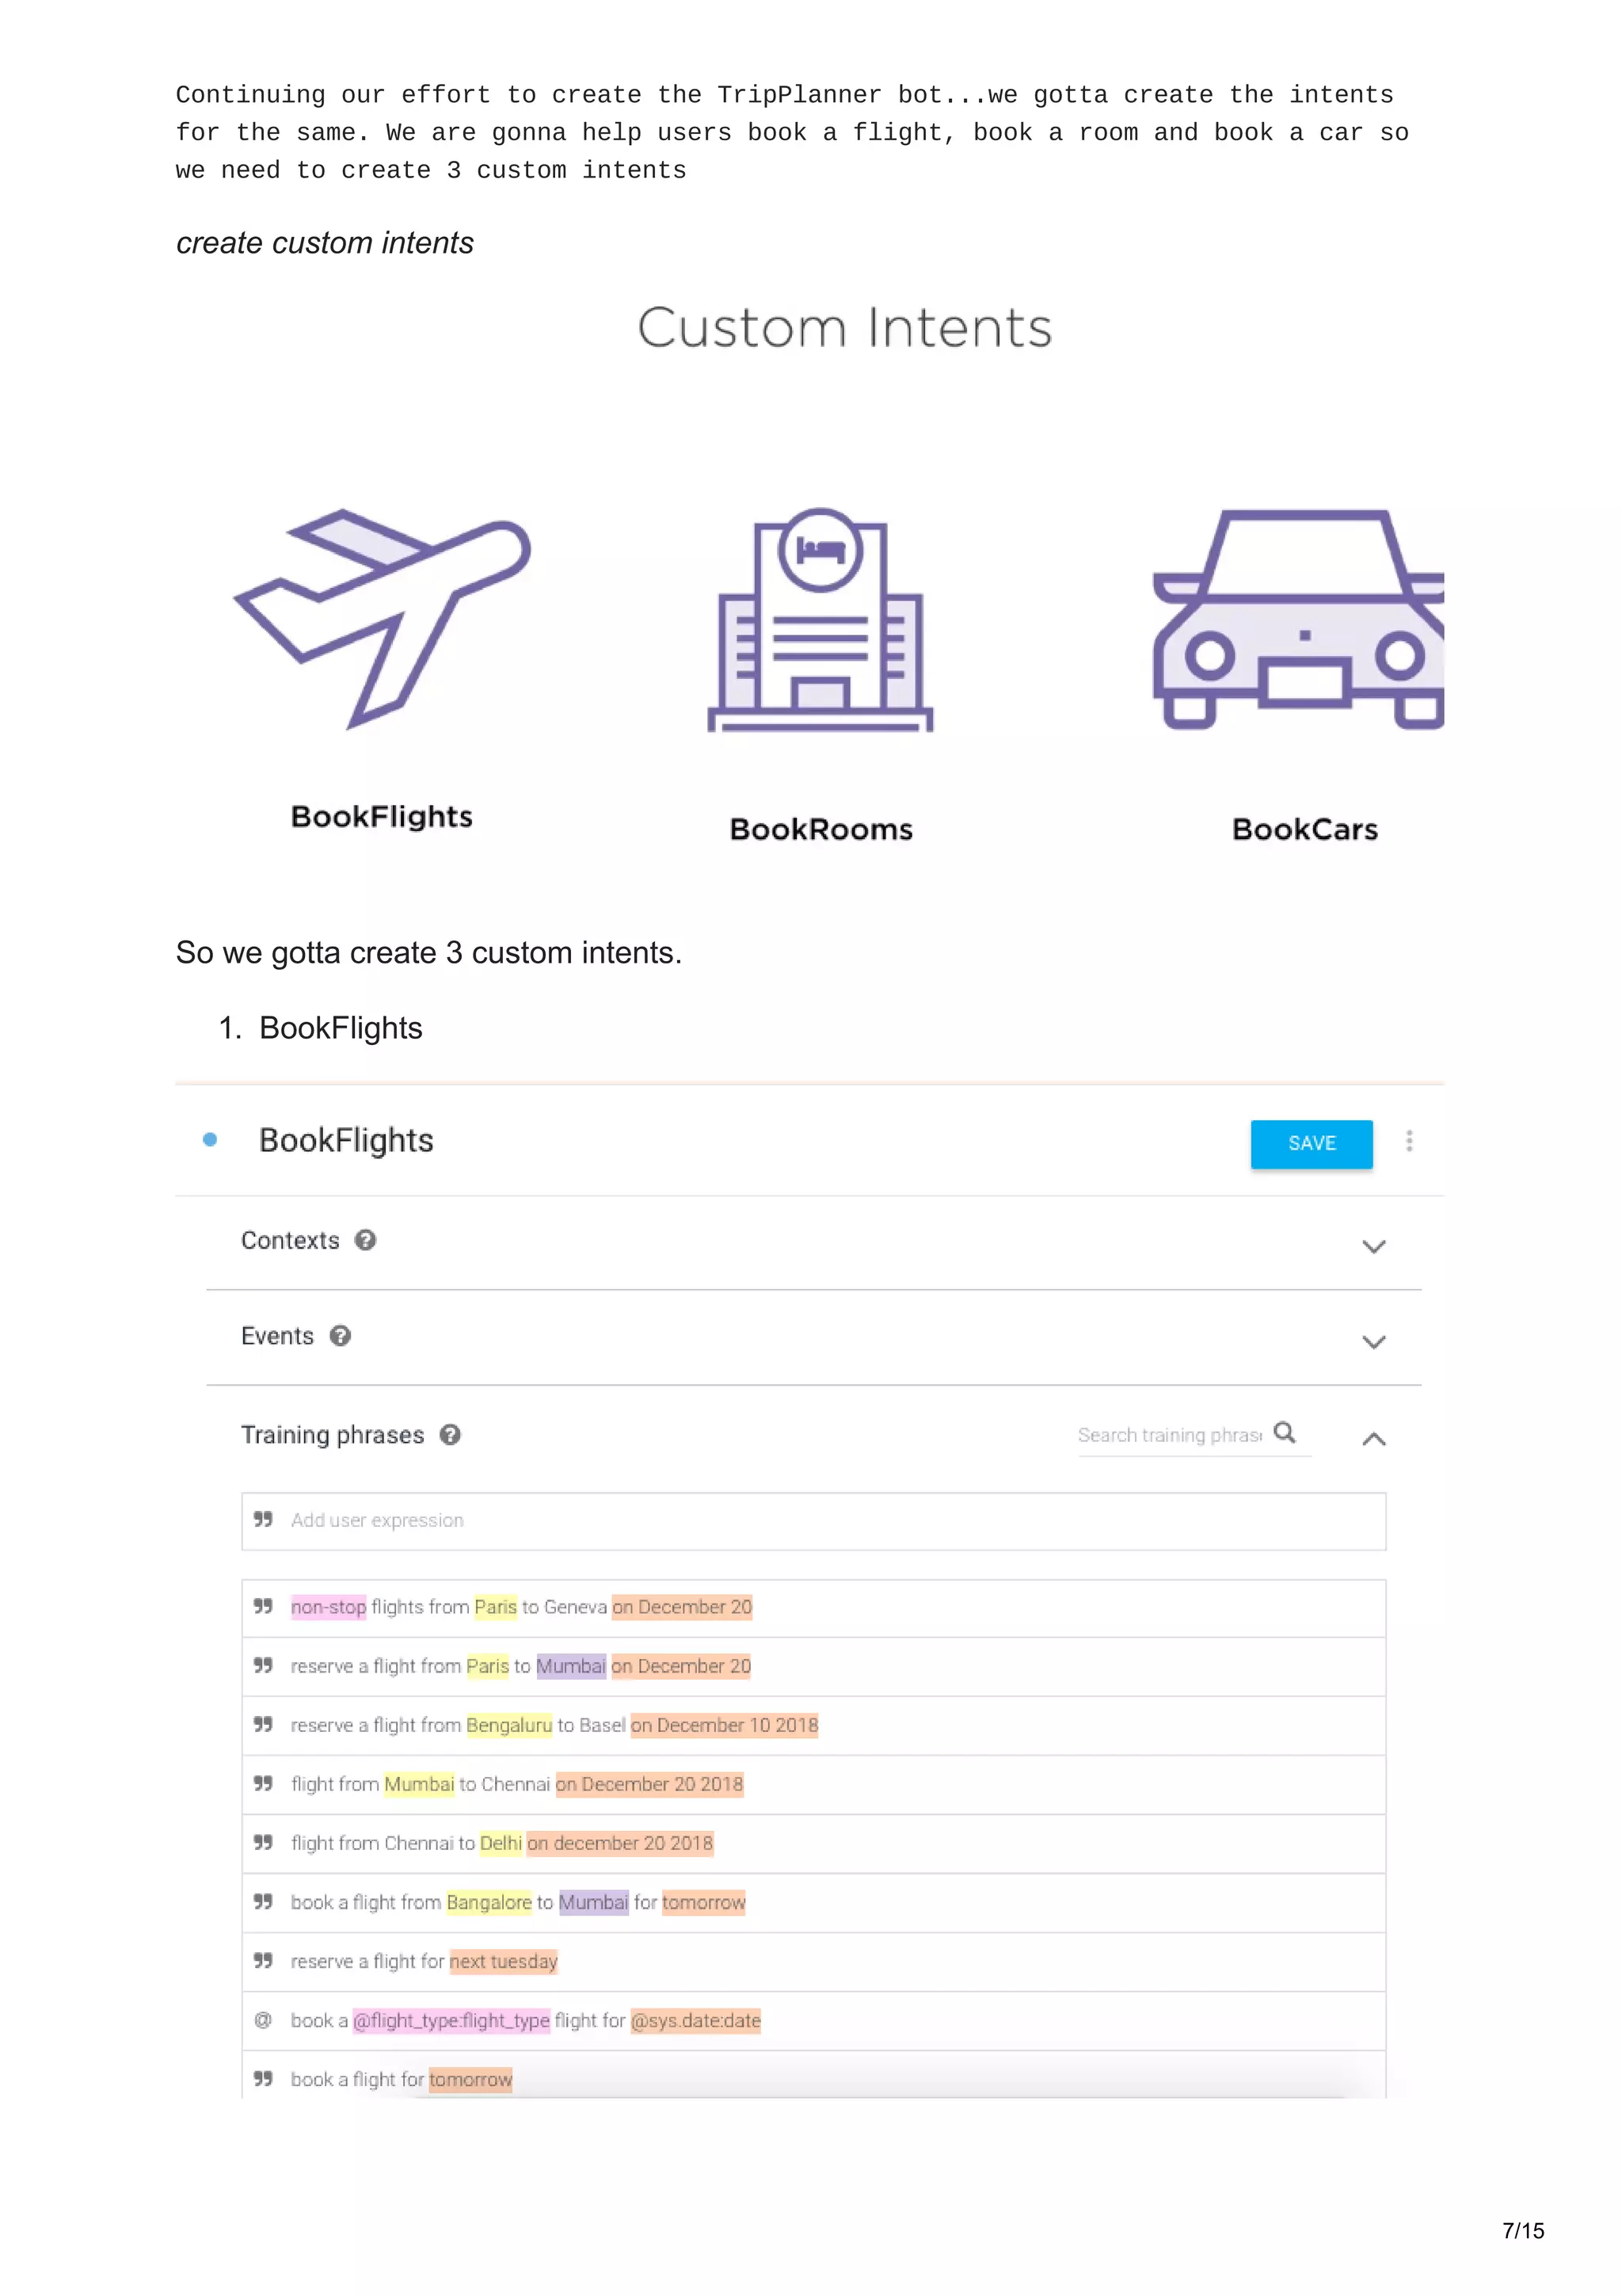Select purple 'Mumbai' in reserve flight phrase

[x=571, y=1666]
